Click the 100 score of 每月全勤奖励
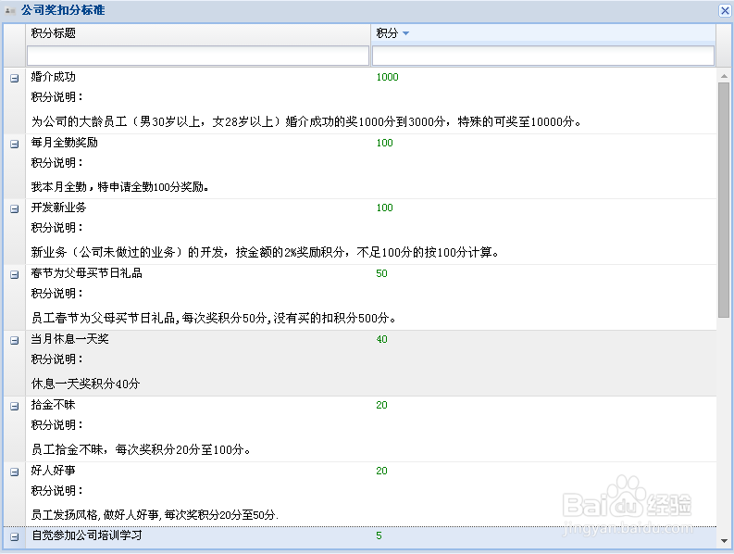Image resolution: width=734 pixels, height=554 pixels. (384, 143)
